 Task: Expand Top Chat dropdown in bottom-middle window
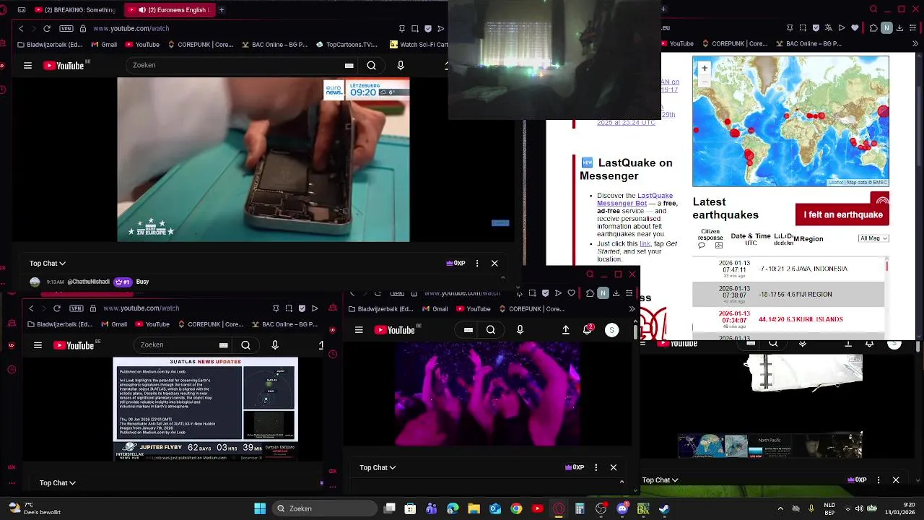point(378,467)
